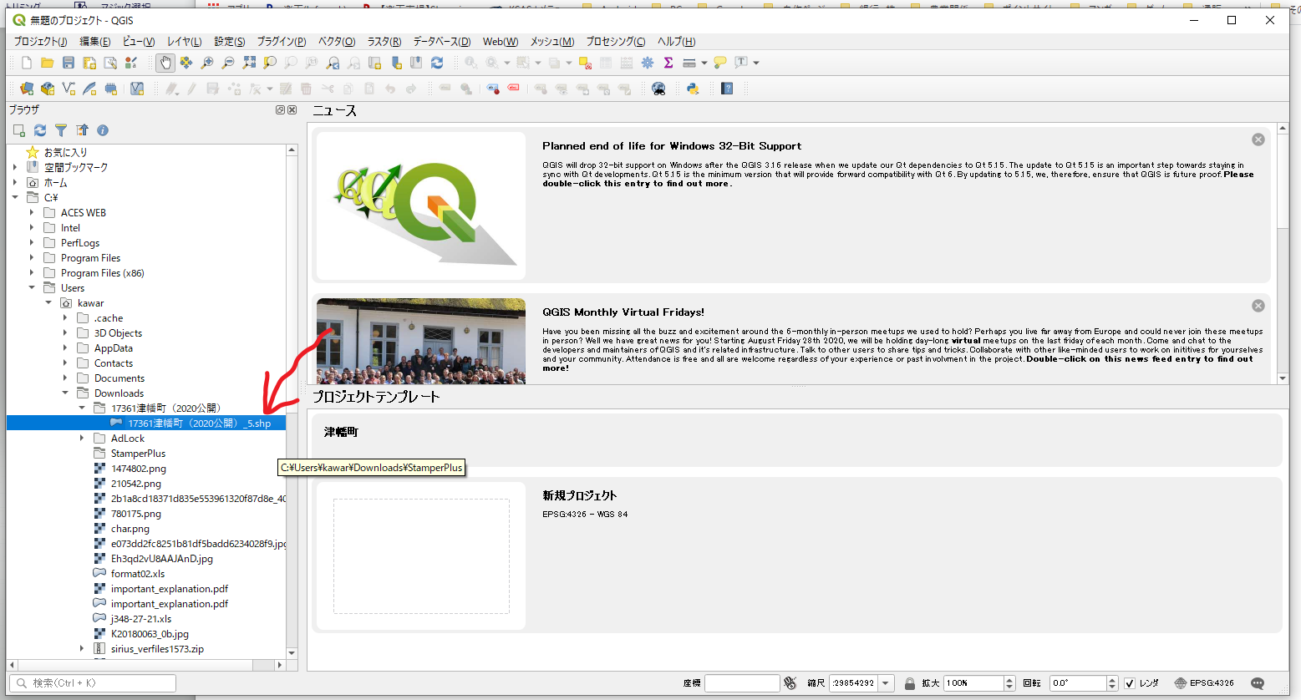The width and height of the screenshot is (1301, 700).
Task: Collapse the C:¥ drive node
Action: tap(15, 198)
